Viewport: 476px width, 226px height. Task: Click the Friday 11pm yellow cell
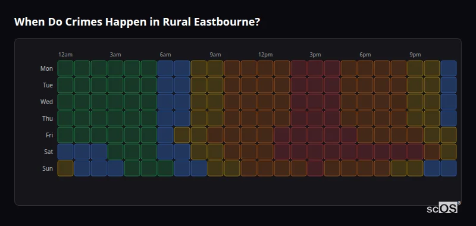[x=449, y=135]
